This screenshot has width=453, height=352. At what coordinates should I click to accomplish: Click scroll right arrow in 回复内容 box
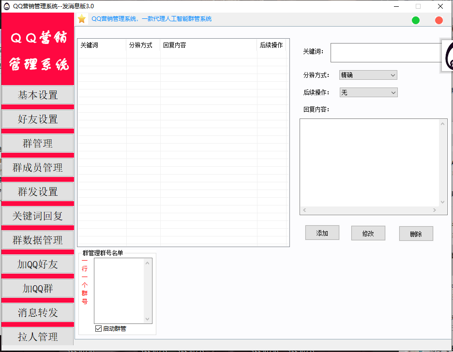pyautogui.click(x=435, y=210)
